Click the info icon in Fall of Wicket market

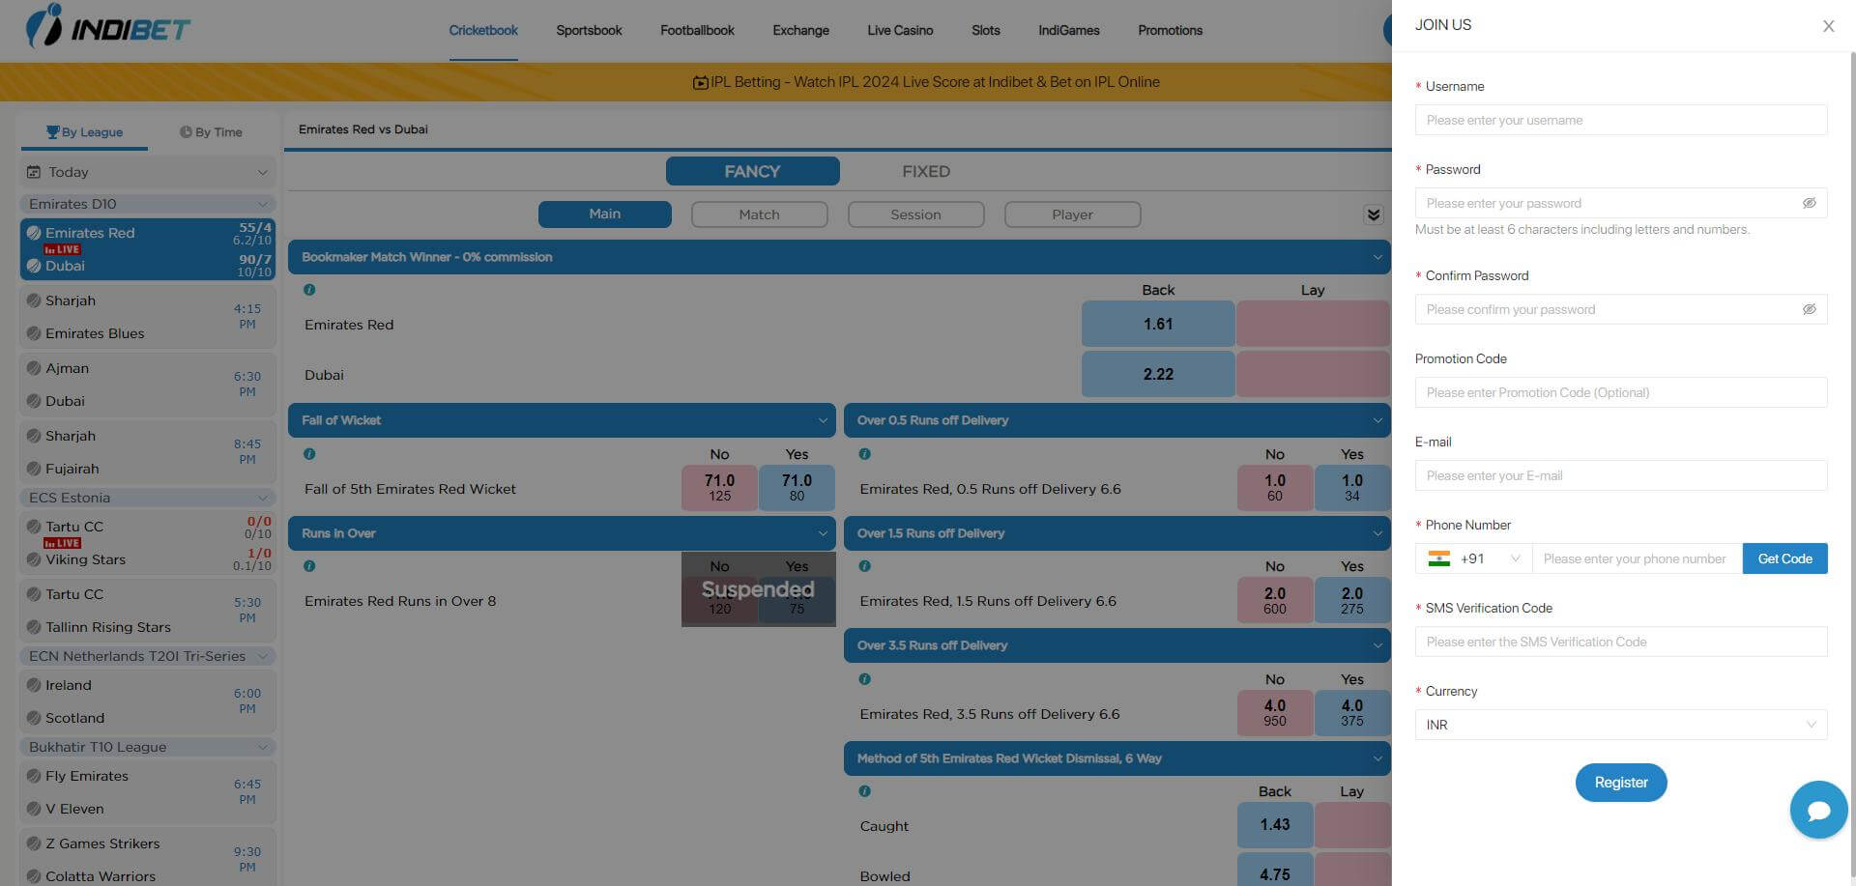point(308,453)
